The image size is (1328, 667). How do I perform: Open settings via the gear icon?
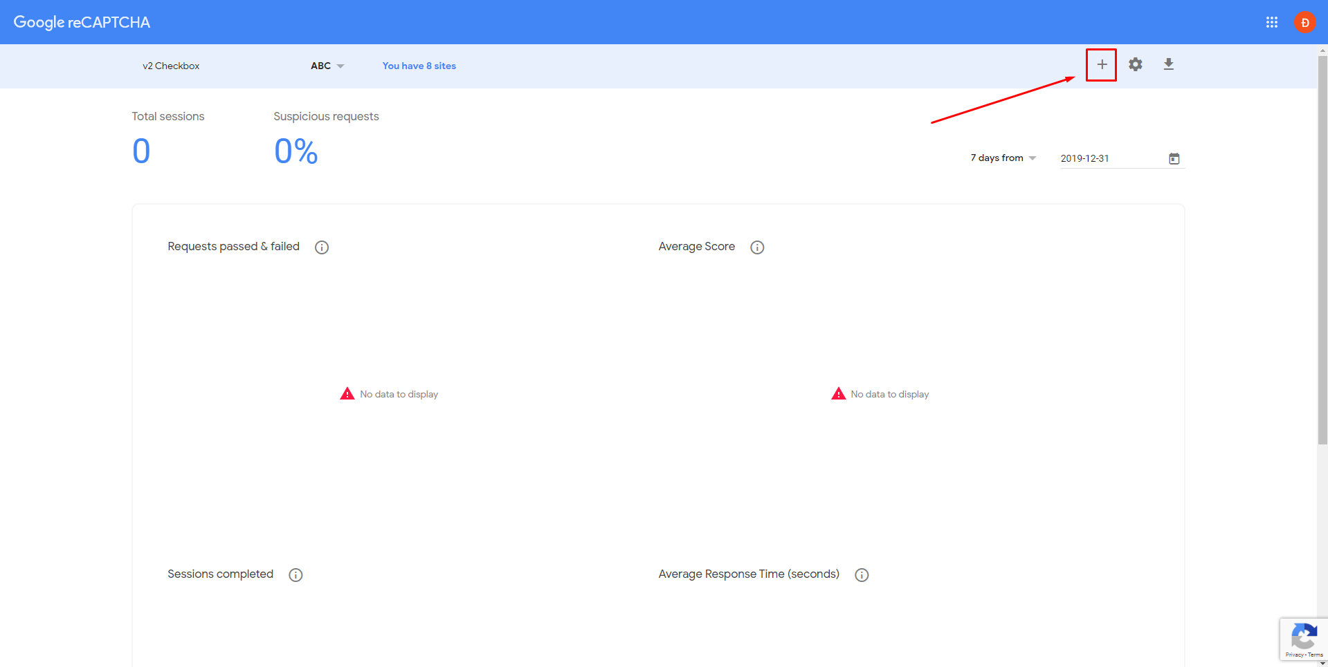[x=1135, y=65]
